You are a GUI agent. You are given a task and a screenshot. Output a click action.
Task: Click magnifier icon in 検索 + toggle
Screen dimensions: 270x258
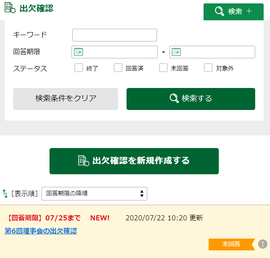(x=219, y=11)
